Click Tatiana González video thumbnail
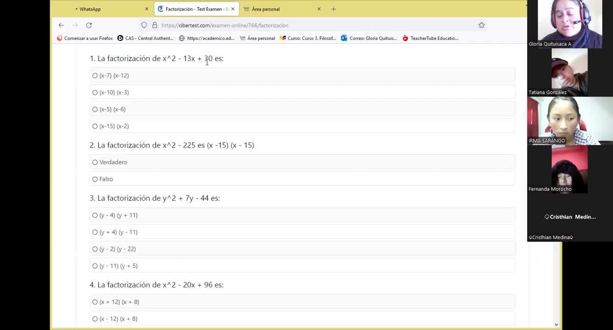 pyautogui.click(x=569, y=72)
